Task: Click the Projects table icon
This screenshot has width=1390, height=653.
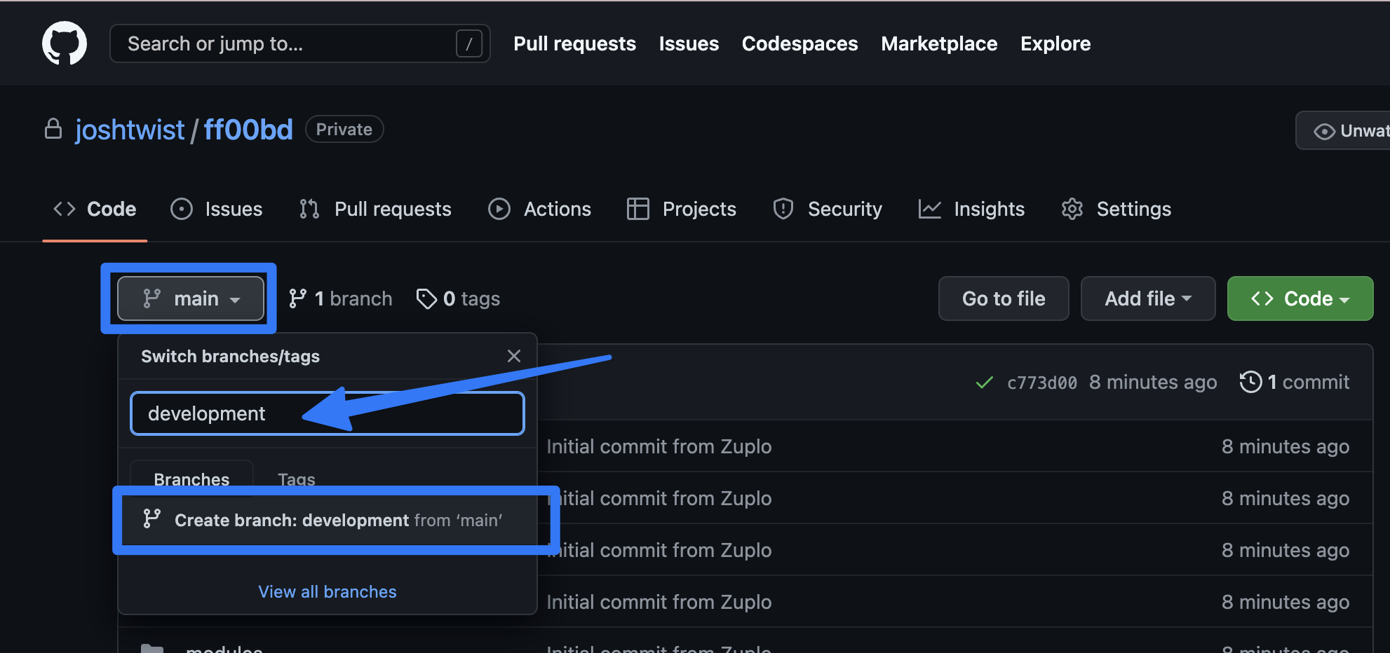Action: pyautogui.click(x=638, y=209)
